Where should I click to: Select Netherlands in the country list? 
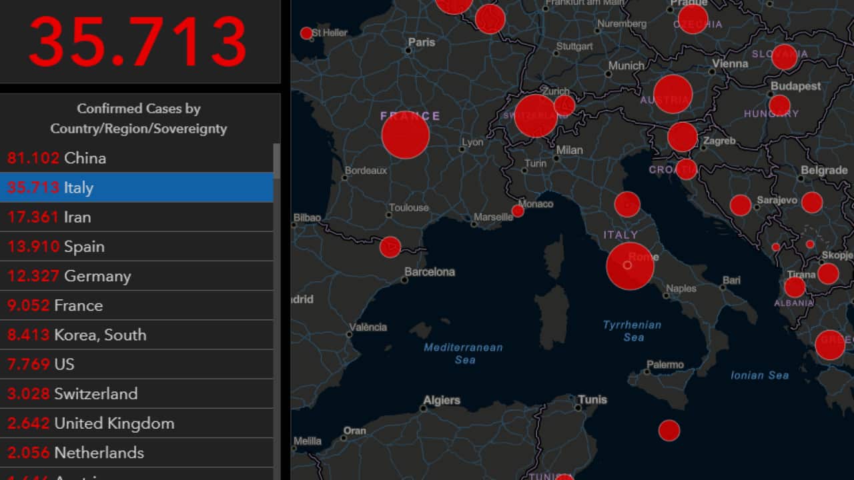(x=136, y=453)
